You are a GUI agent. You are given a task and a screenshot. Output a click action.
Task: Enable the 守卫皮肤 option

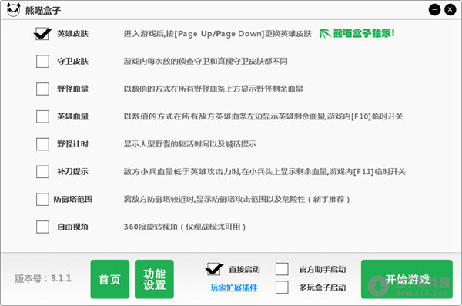pyautogui.click(x=42, y=62)
